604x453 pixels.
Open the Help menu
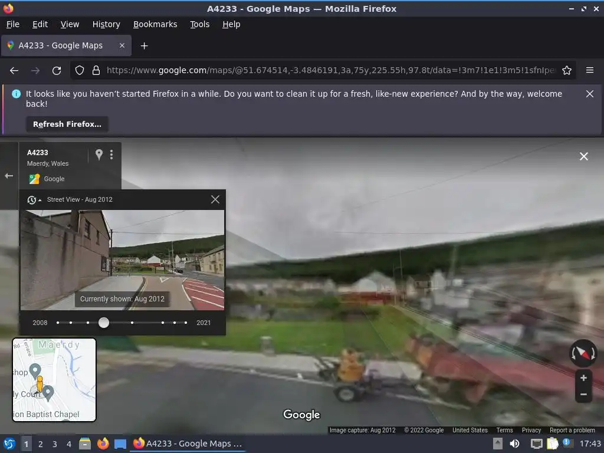click(x=231, y=24)
